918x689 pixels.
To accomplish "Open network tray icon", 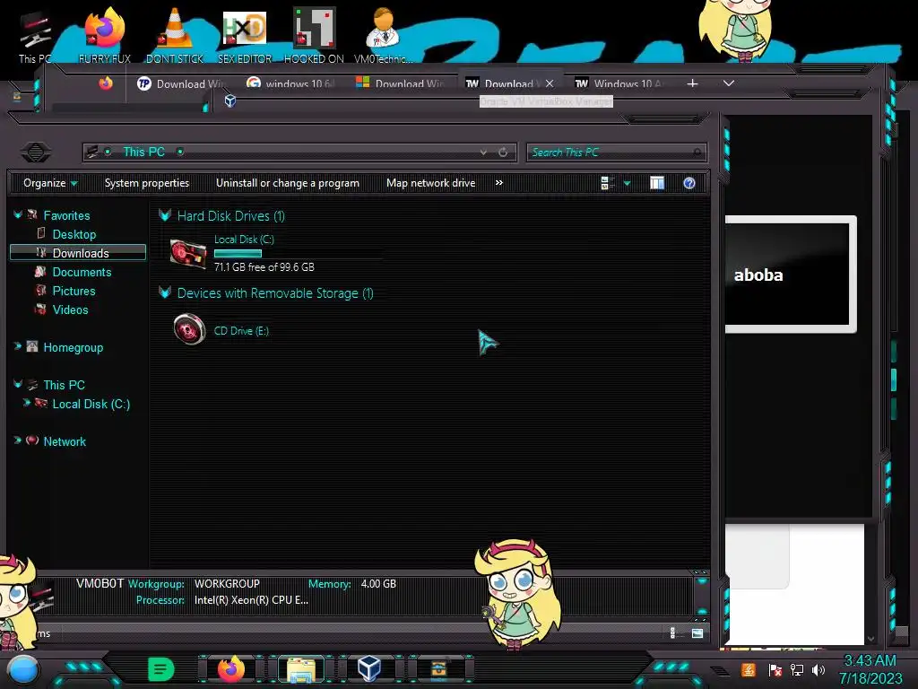I will 797,669.
